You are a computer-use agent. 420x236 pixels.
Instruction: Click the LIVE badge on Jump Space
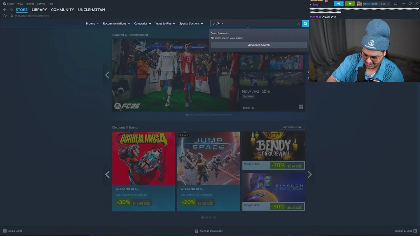point(184,135)
